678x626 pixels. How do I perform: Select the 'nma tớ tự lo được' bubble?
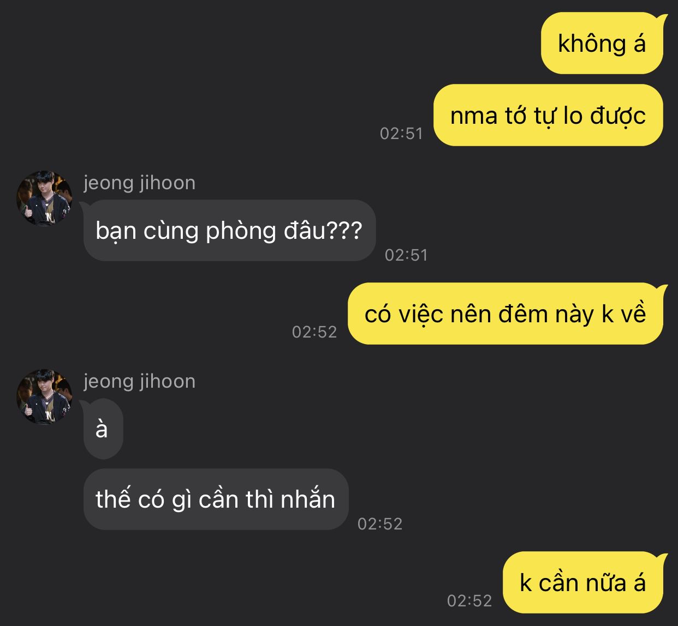pyautogui.click(x=548, y=116)
